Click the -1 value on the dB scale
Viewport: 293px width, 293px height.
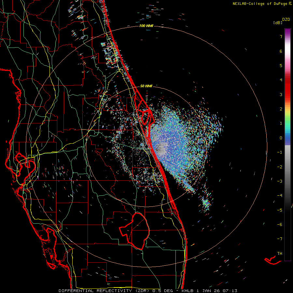(280, 152)
